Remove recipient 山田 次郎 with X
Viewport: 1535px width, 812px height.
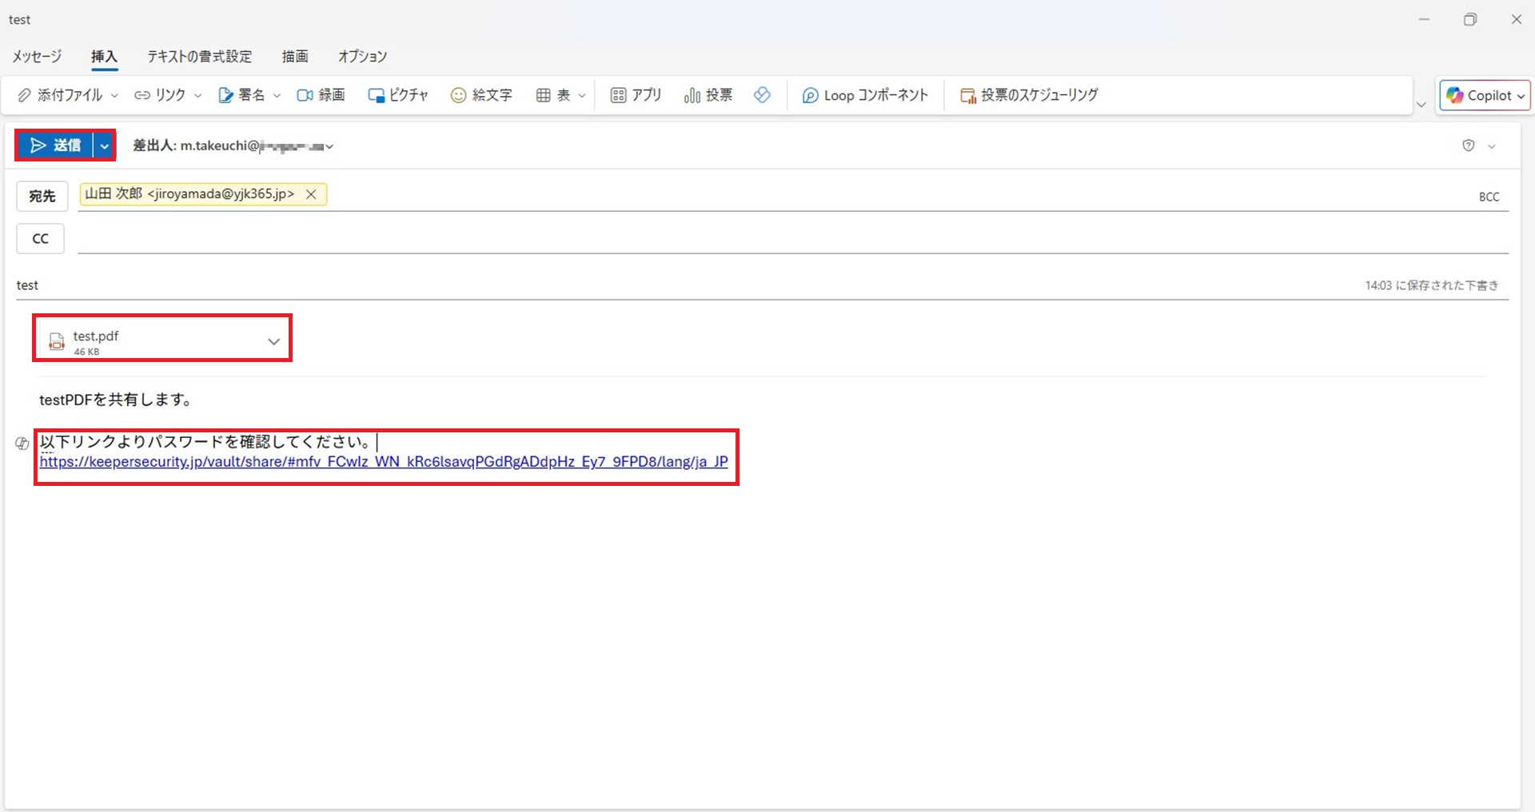(x=311, y=194)
